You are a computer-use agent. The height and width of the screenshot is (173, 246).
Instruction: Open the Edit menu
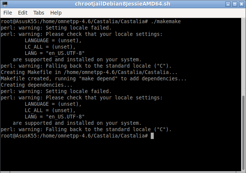[23, 13]
